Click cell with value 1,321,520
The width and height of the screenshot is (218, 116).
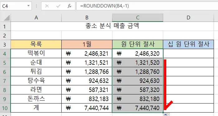[138, 63]
